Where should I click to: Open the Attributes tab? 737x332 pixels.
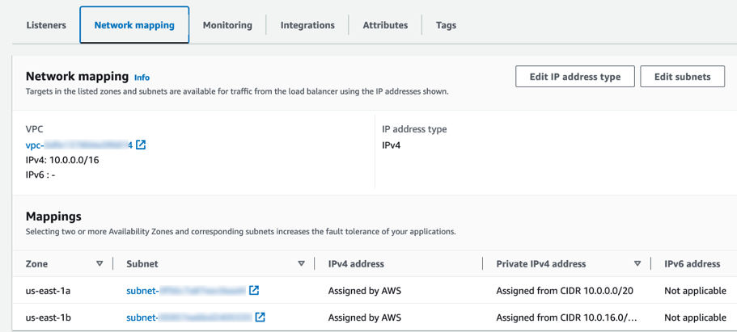pos(385,25)
